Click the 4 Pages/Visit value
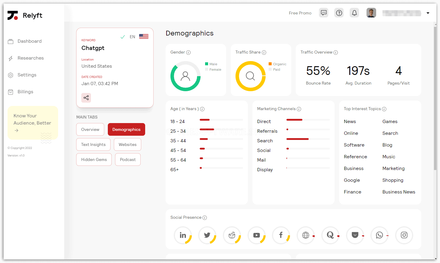440x263 pixels. [398, 71]
